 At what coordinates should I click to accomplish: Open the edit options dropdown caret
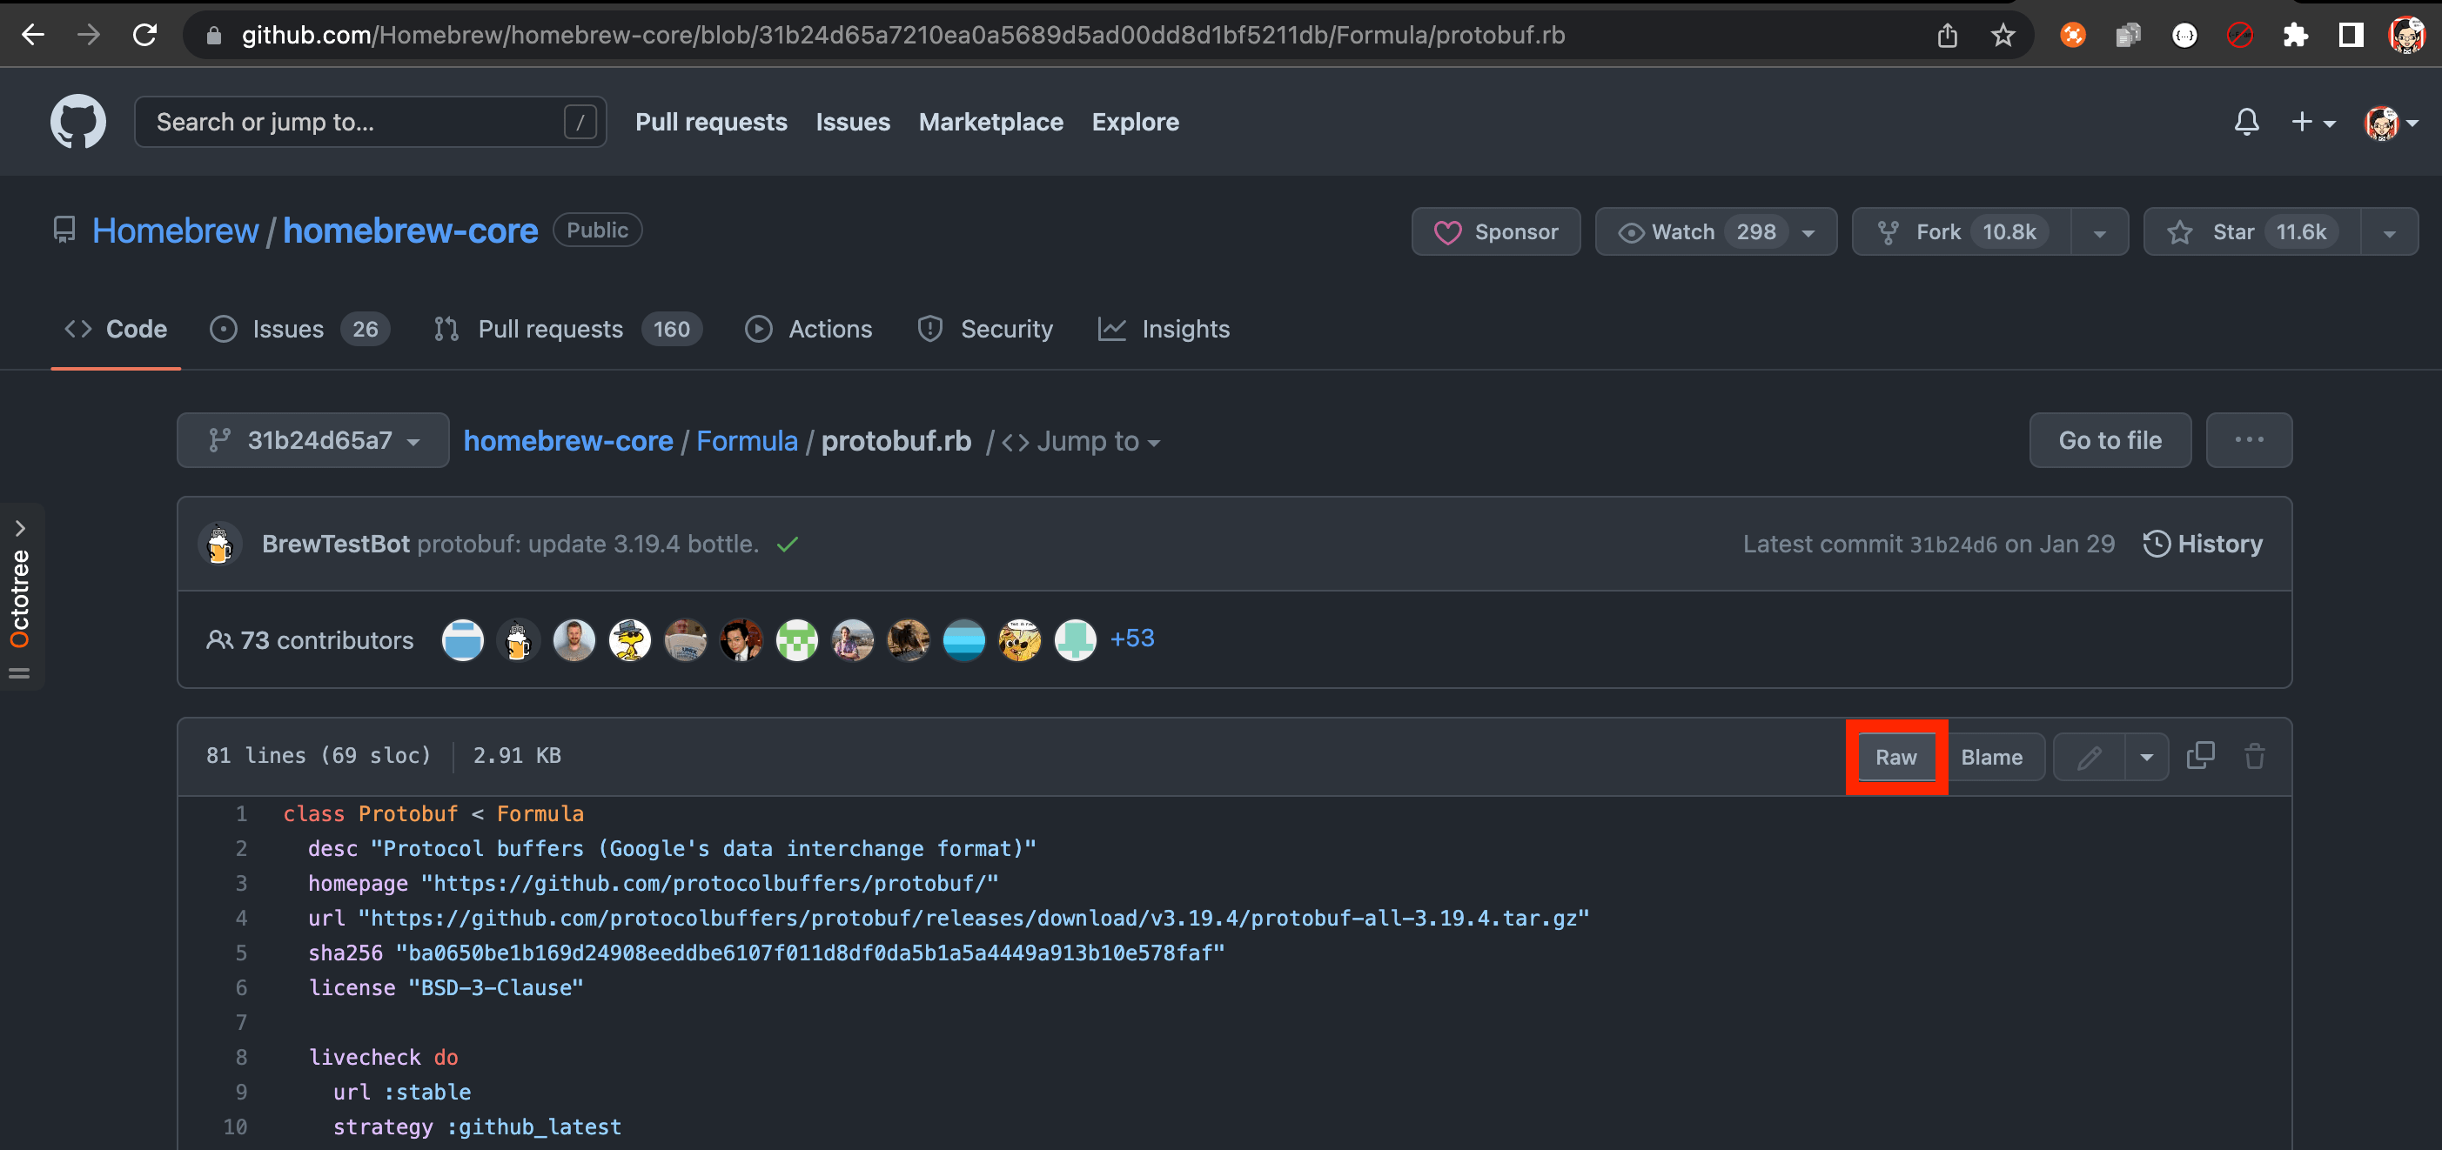(2147, 757)
